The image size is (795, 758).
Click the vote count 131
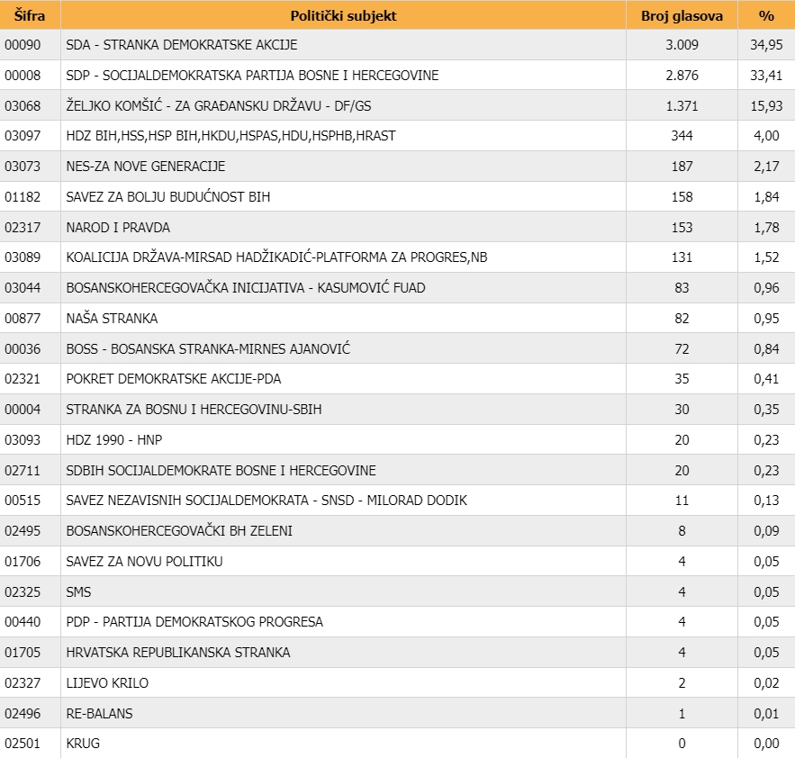[x=681, y=257]
